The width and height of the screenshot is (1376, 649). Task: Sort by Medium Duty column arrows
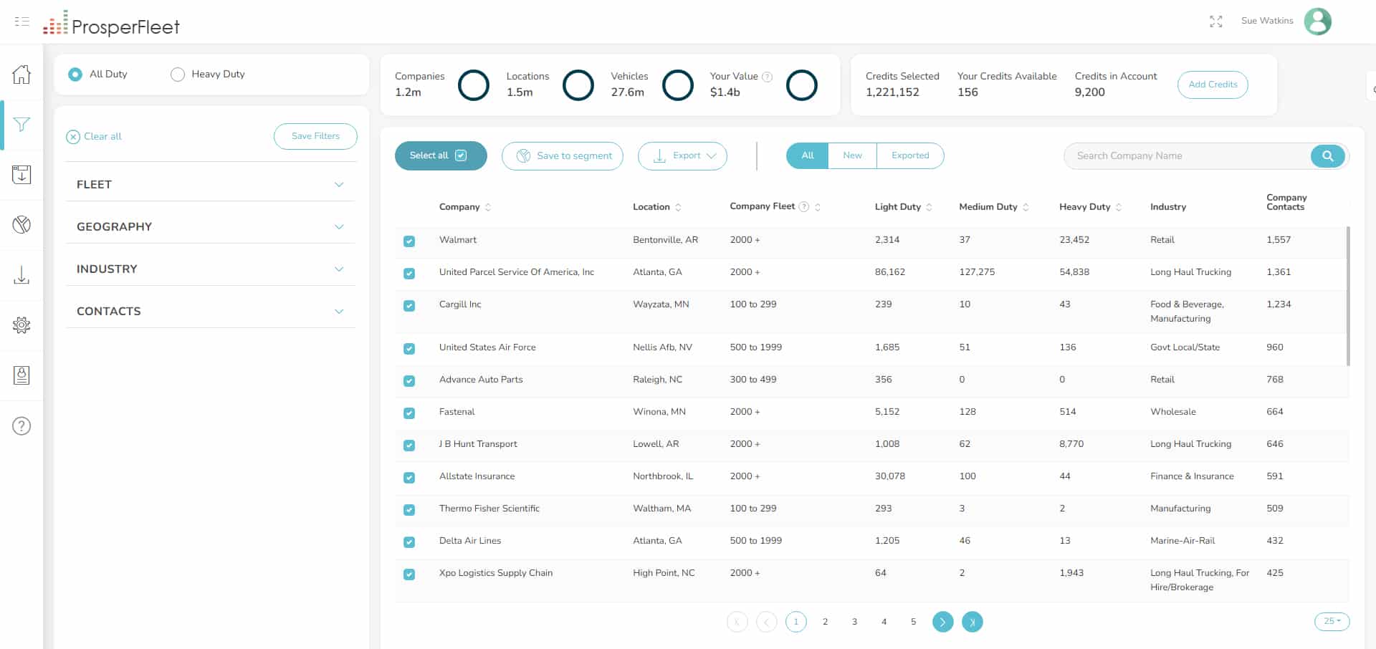(x=1026, y=207)
